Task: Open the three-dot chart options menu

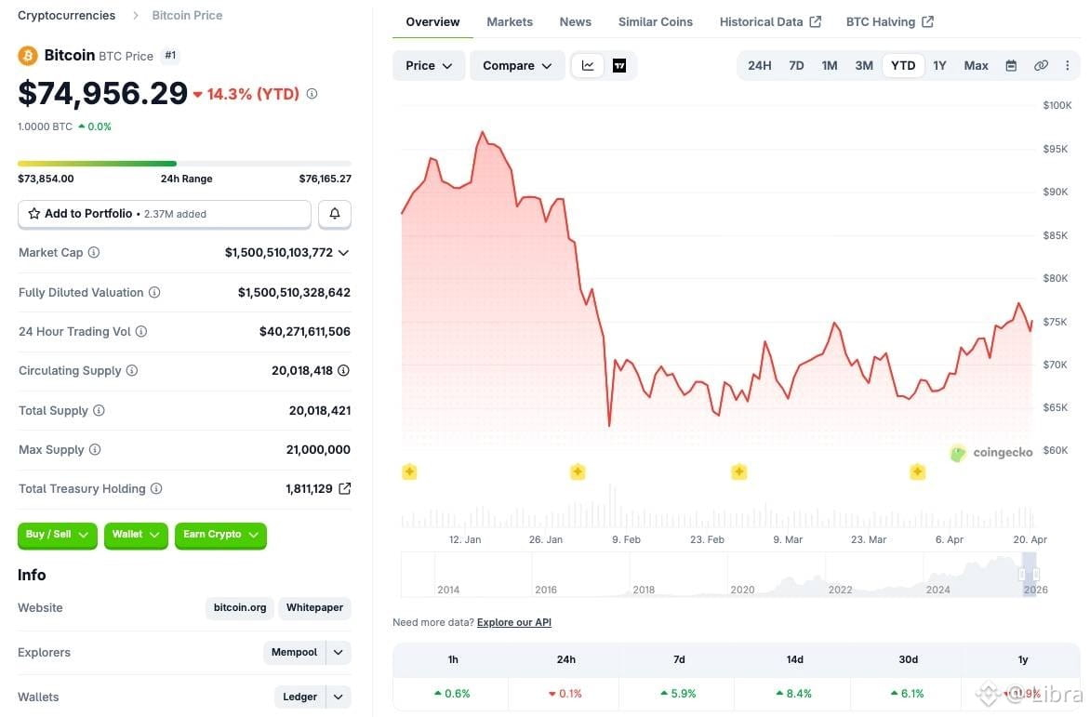Action: [1067, 66]
